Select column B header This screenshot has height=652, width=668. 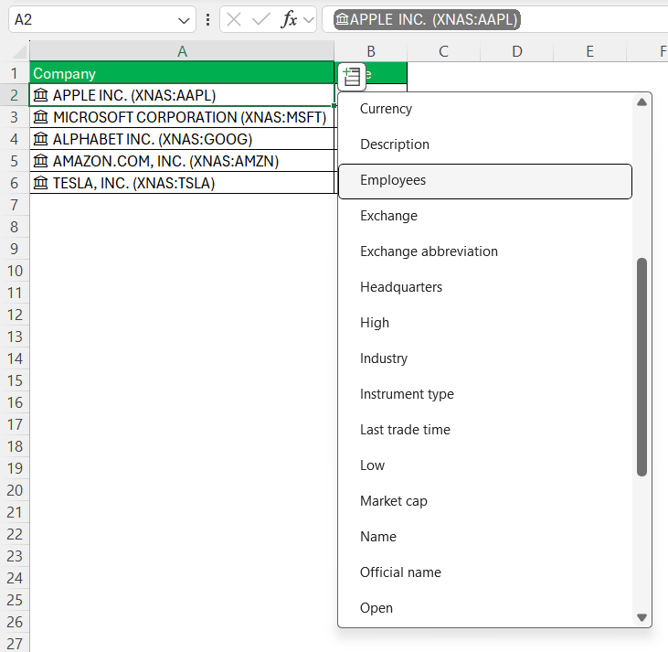click(371, 51)
